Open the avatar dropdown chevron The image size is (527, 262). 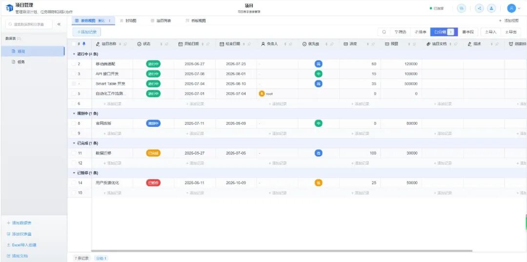[519, 9]
